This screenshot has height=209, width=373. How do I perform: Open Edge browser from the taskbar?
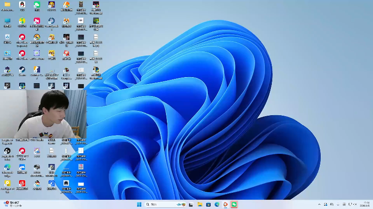[x=217, y=204]
